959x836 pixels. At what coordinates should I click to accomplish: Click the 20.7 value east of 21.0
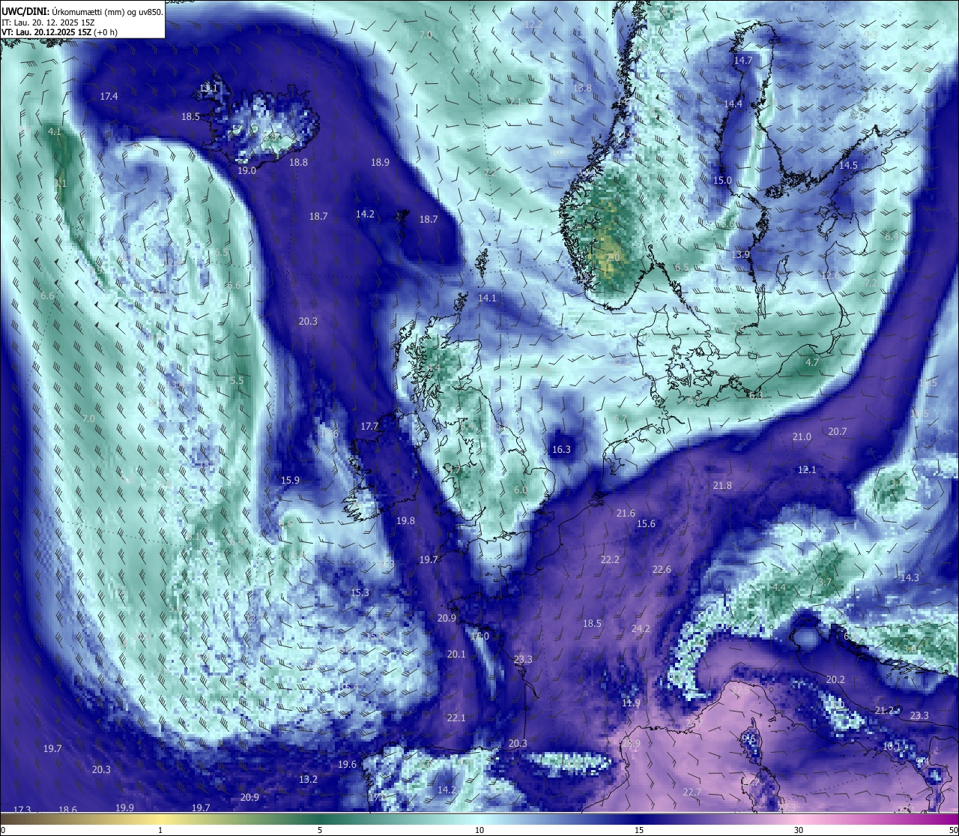(x=837, y=431)
